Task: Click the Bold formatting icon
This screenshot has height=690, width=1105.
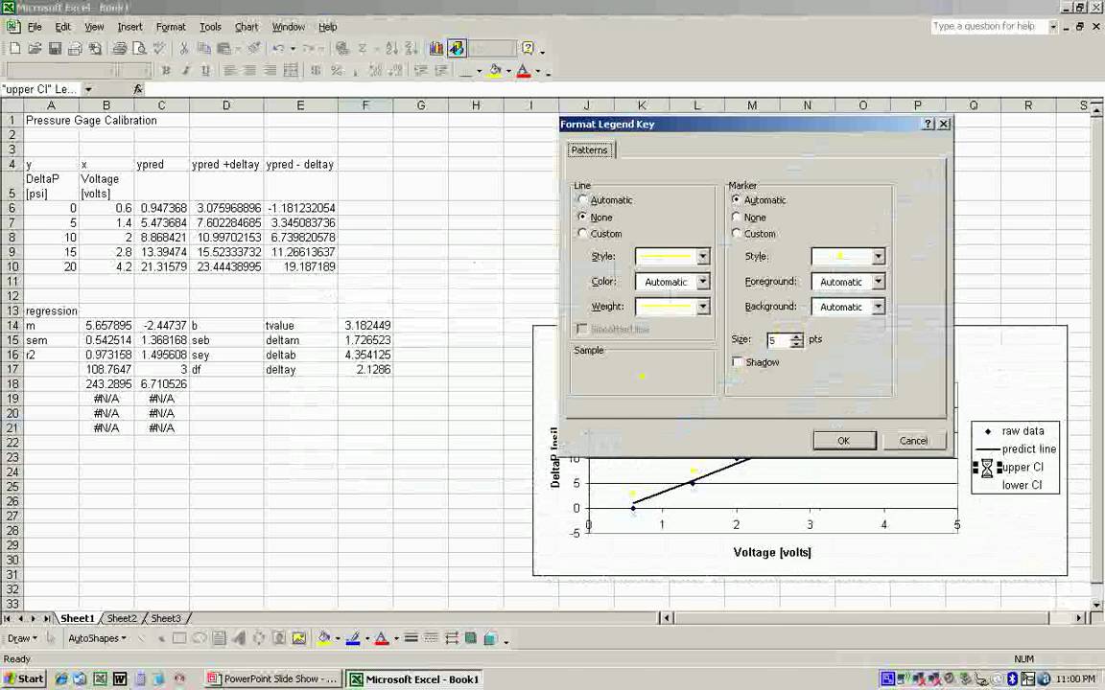Action: [x=166, y=70]
